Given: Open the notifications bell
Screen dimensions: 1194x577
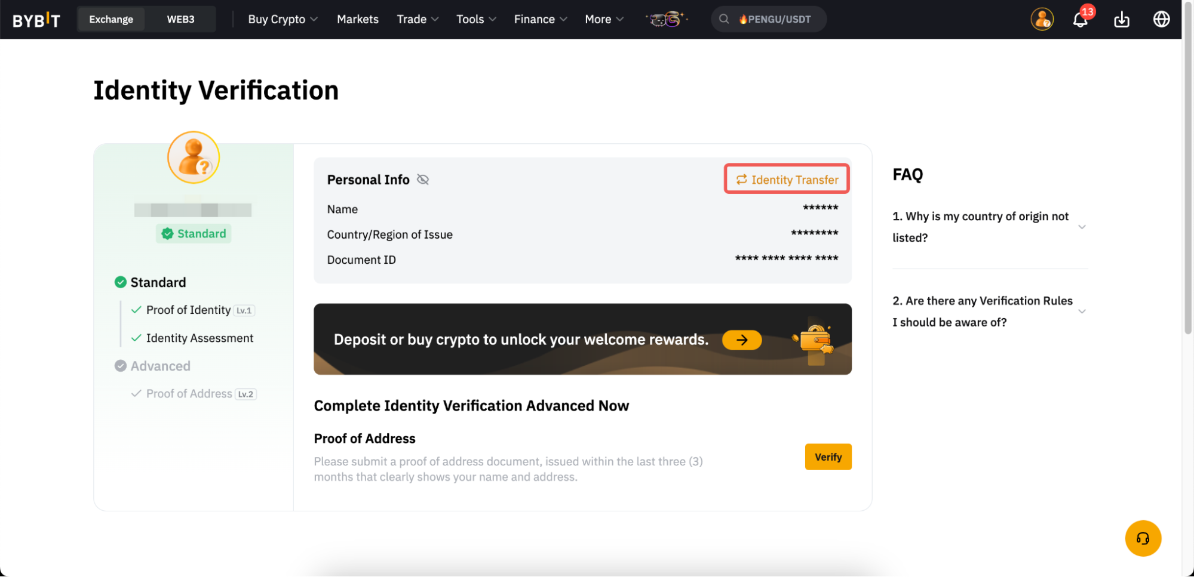Looking at the screenshot, I should (1080, 20).
